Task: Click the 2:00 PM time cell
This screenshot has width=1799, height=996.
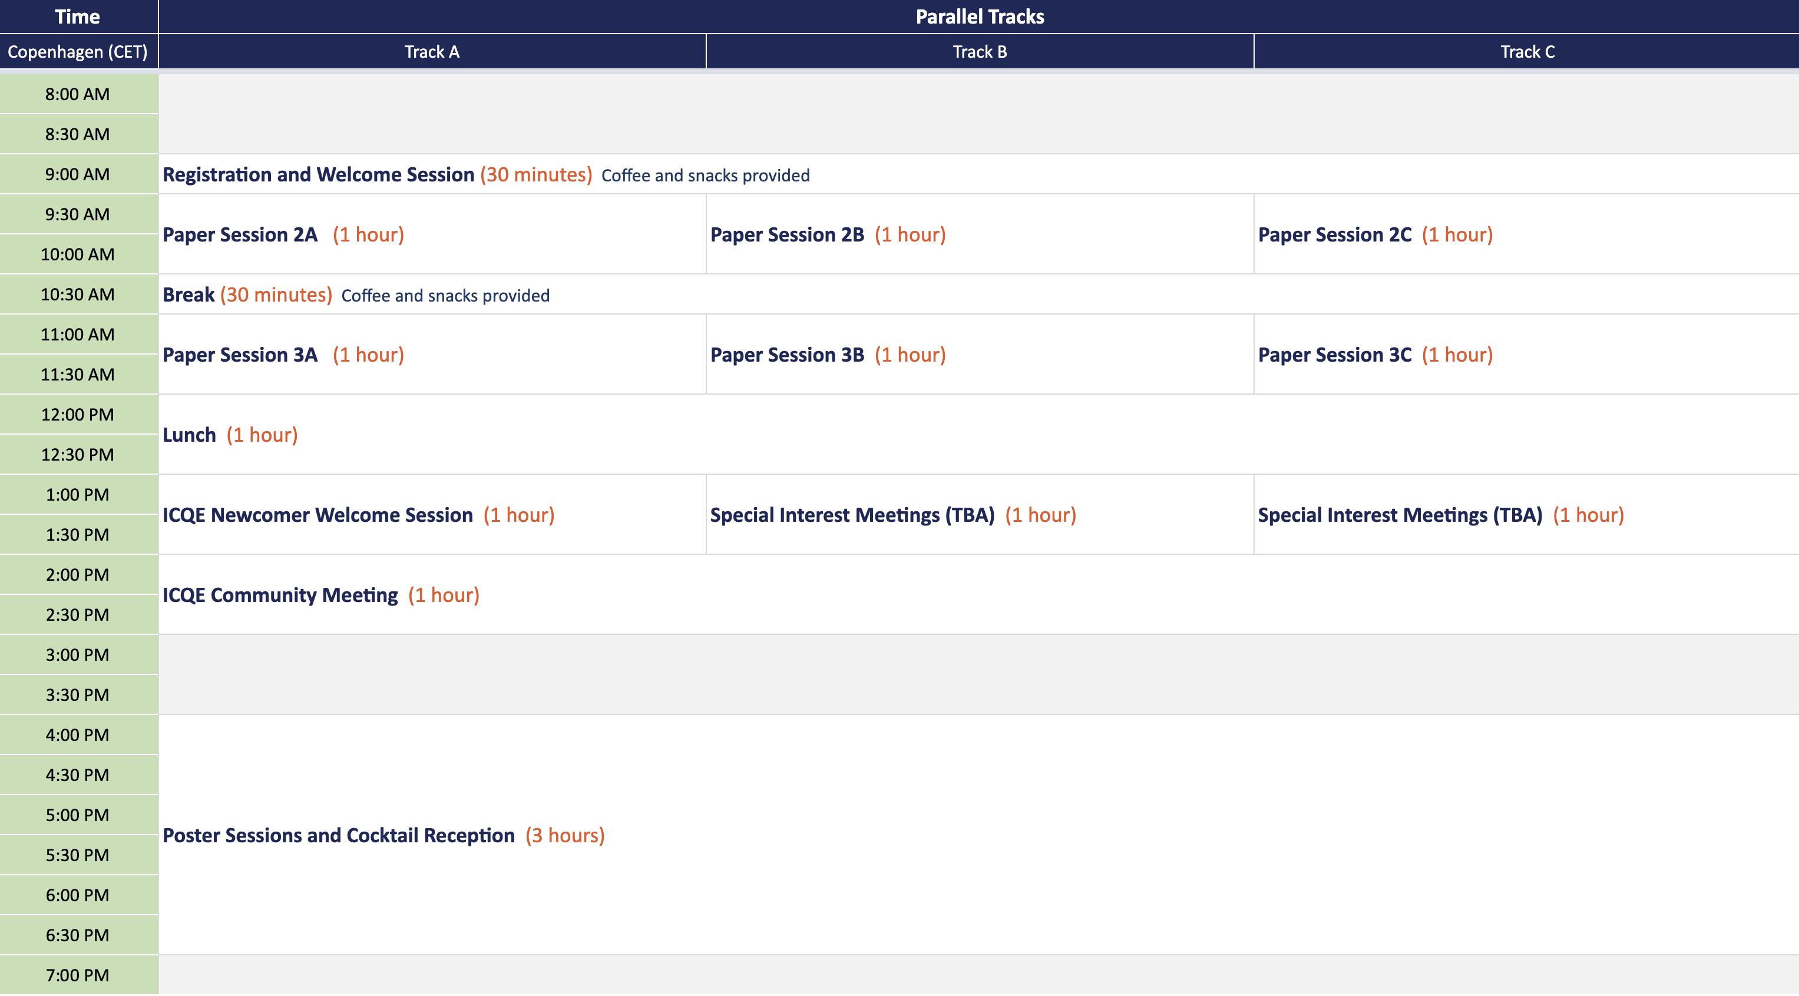Action: pyautogui.click(x=78, y=575)
